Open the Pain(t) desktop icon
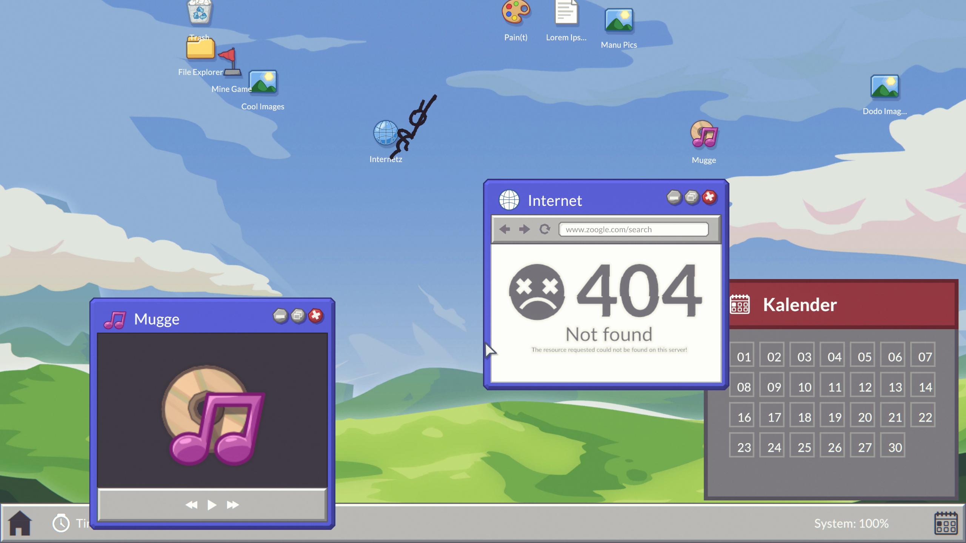This screenshot has width=966, height=543. (515, 13)
